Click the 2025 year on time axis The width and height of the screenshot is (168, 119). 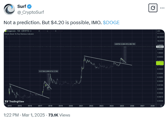tap(121, 106)
